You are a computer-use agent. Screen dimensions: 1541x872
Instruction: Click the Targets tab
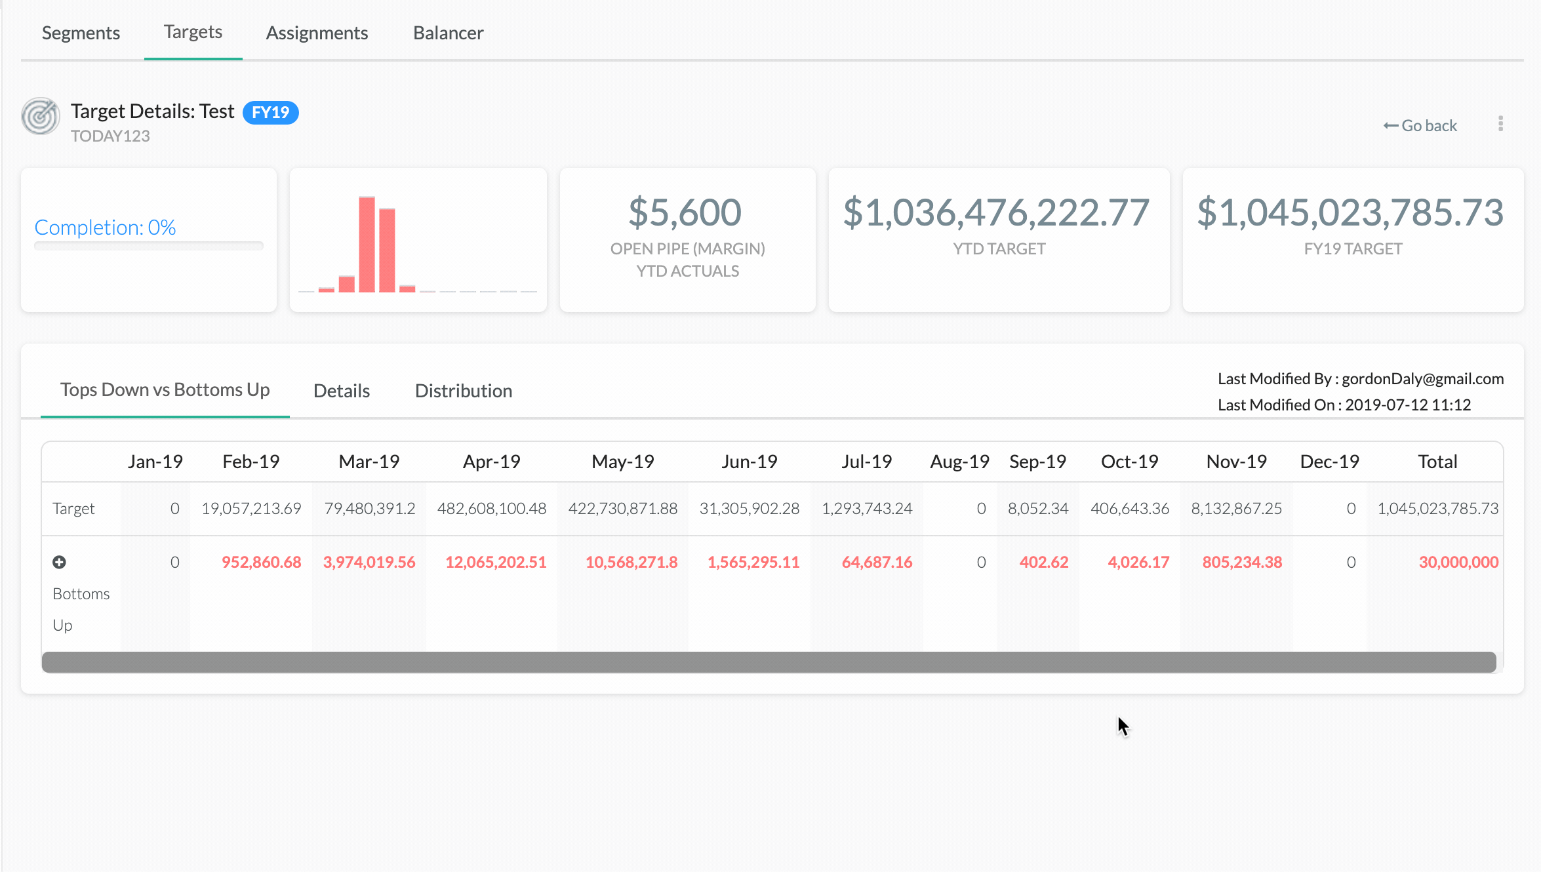click(x=193, y=32)
